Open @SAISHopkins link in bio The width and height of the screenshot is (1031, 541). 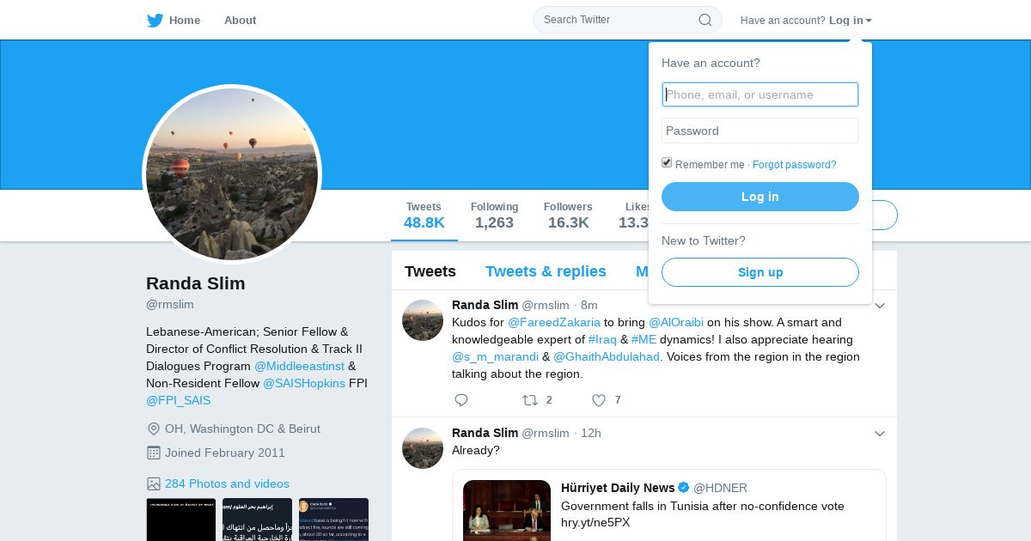pos(304,383)
